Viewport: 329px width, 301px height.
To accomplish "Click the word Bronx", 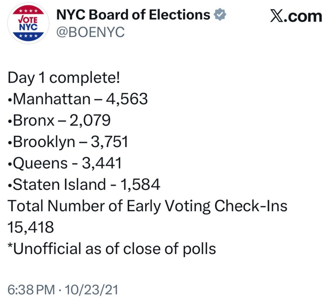I will 34,121.
